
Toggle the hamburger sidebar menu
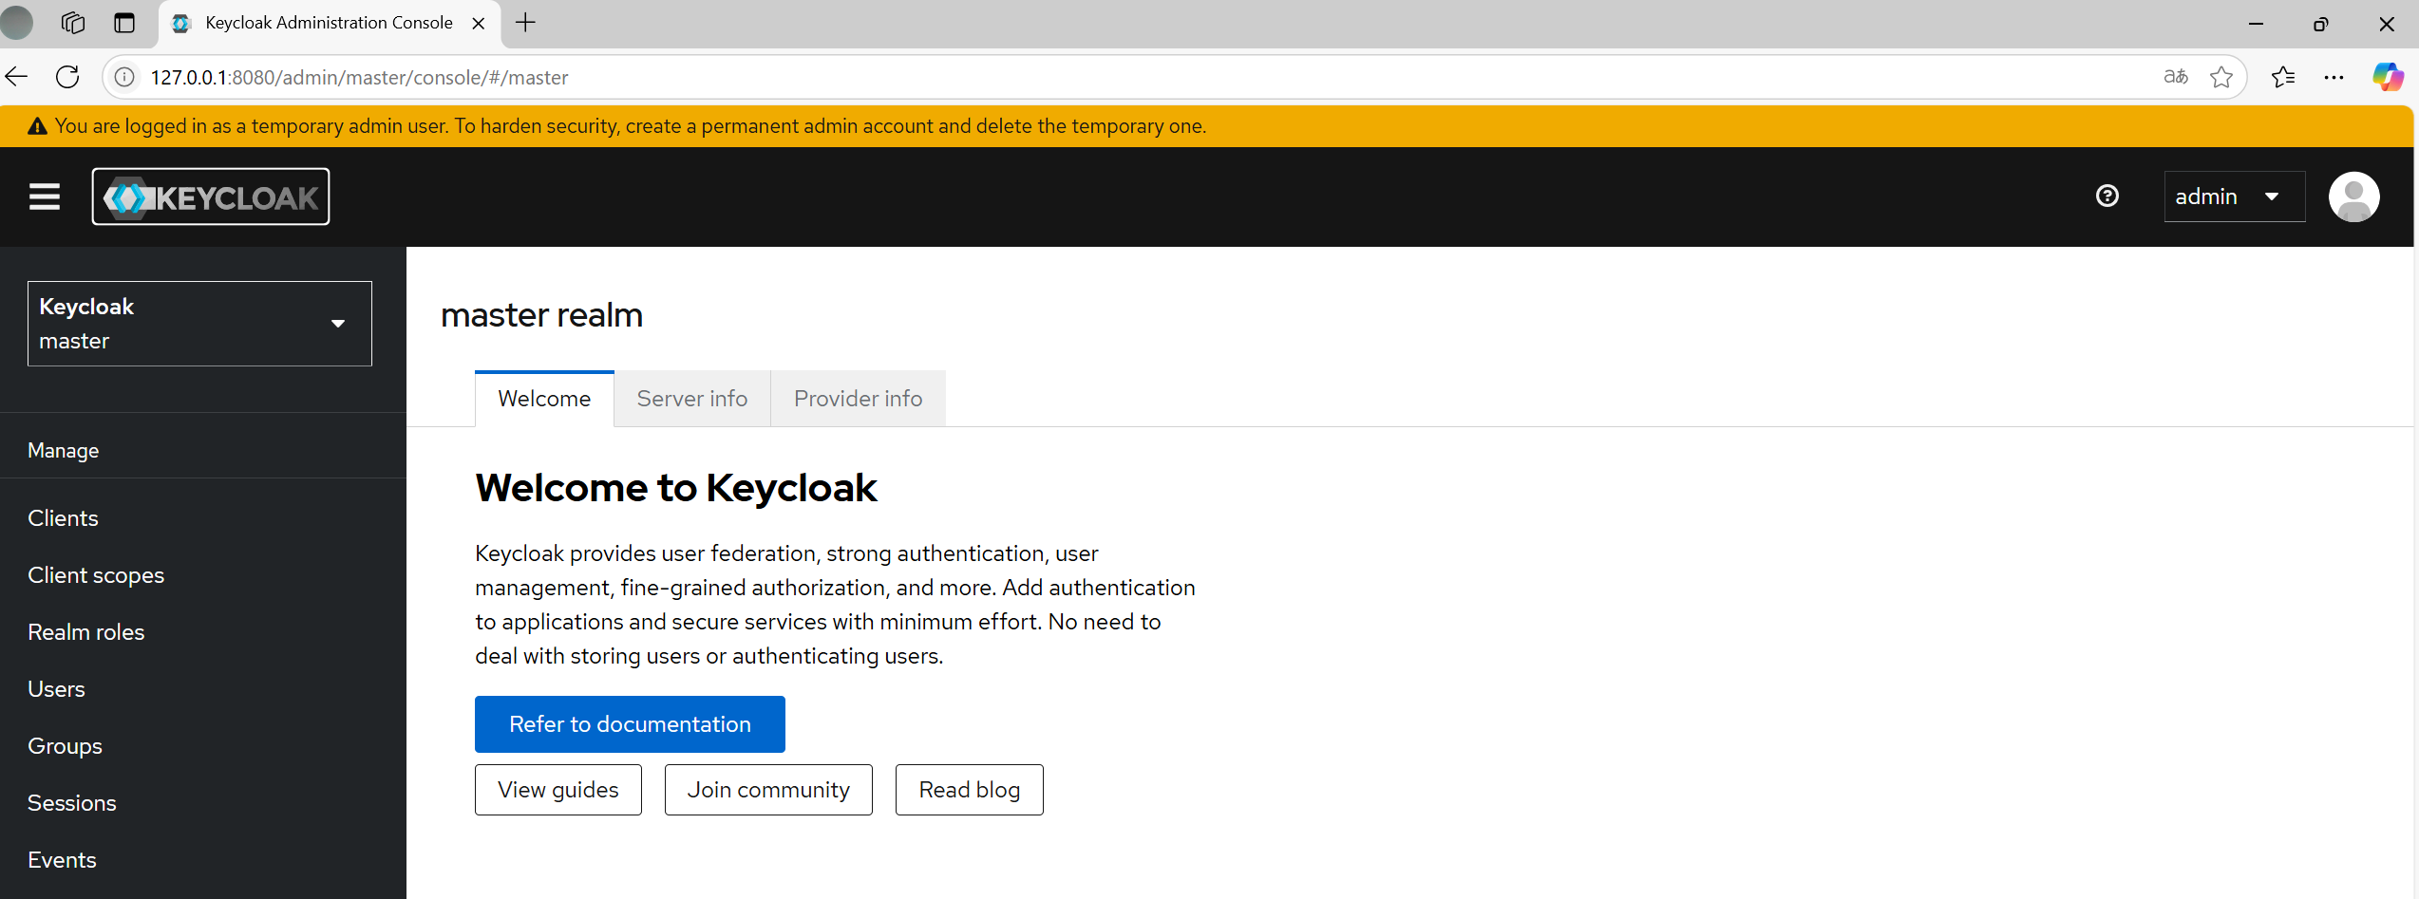click(x=45, y=197)
